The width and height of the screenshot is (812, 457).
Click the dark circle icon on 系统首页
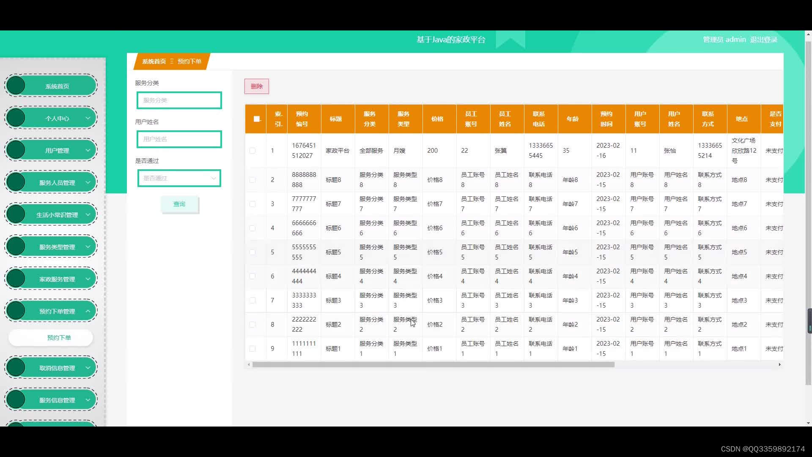[16, 86]
